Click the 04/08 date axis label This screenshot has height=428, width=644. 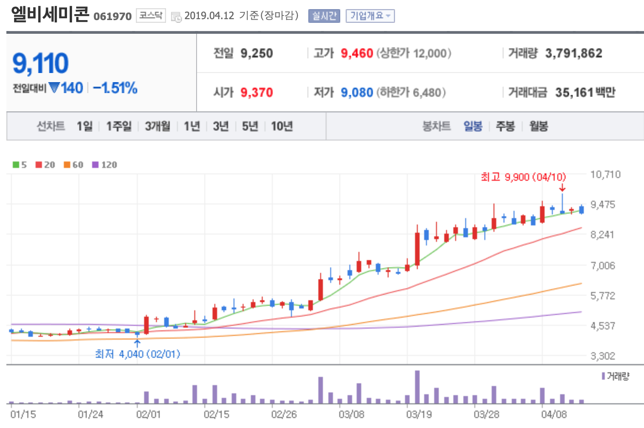554,414
